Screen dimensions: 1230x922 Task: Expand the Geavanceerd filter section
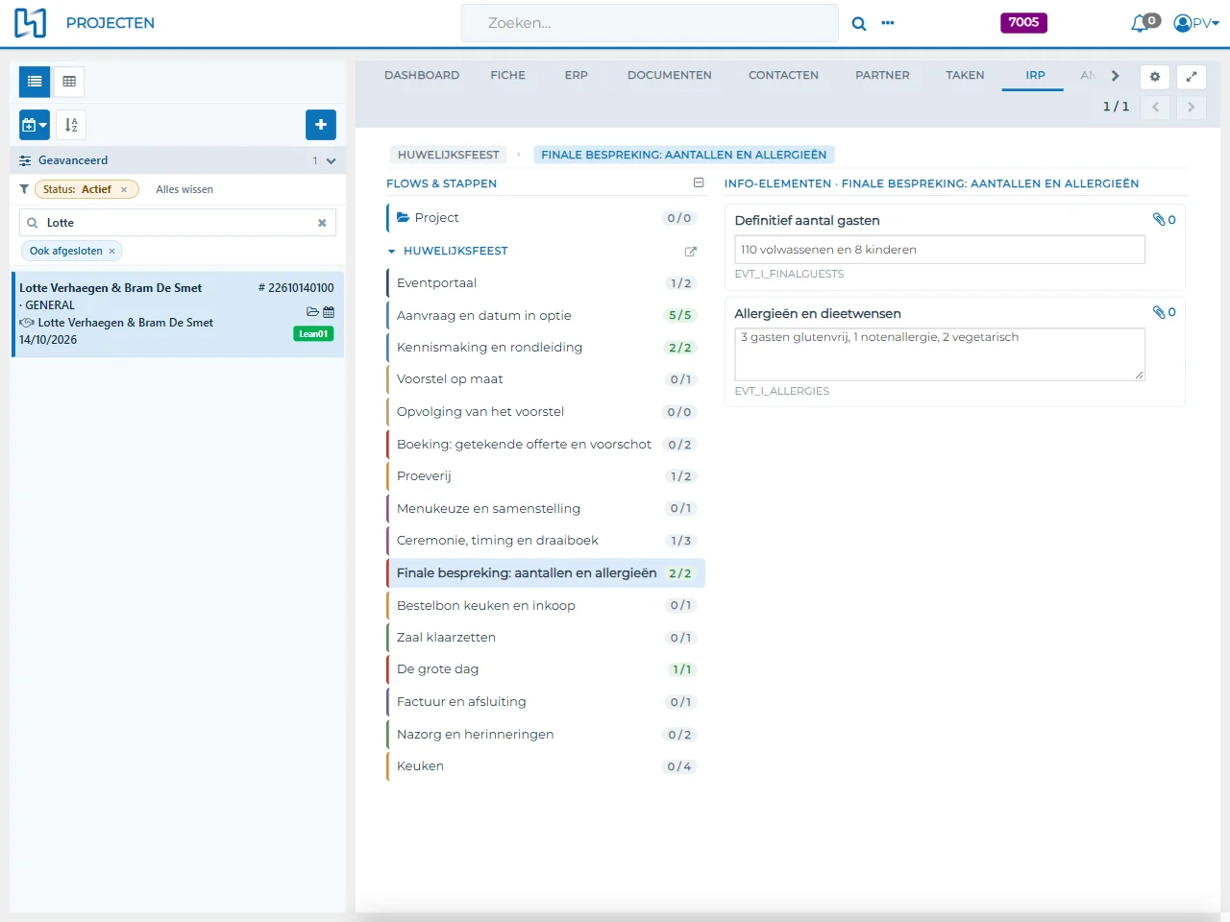tap(331, 161)
